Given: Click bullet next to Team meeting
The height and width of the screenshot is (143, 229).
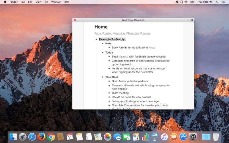Looking at the screenshot, I should (x=109, y=93).
